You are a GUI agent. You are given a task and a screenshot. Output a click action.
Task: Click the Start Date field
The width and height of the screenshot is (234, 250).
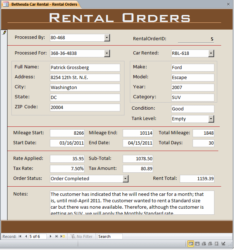tap(67, 143)
